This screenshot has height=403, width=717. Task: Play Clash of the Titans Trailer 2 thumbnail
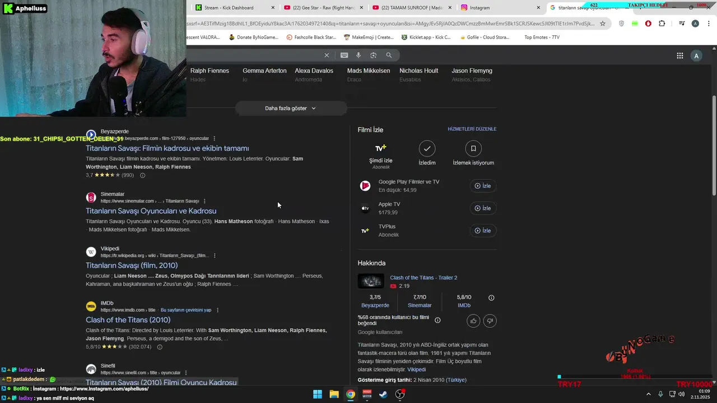coord(371,281)
